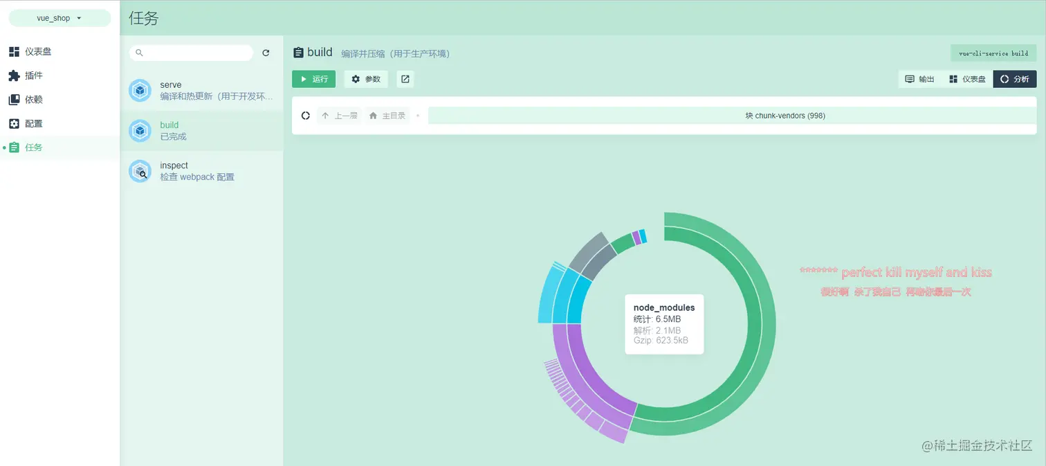Viewport: 1046px width, 466px height.
Task: Click the build title clipboard icon
Action: [x=298, y=53]
